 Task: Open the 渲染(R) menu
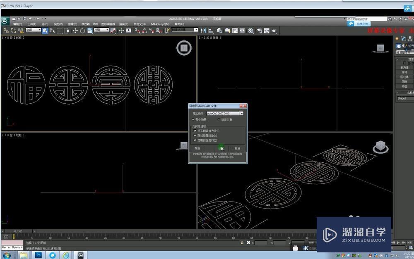[x=123, y=24]
